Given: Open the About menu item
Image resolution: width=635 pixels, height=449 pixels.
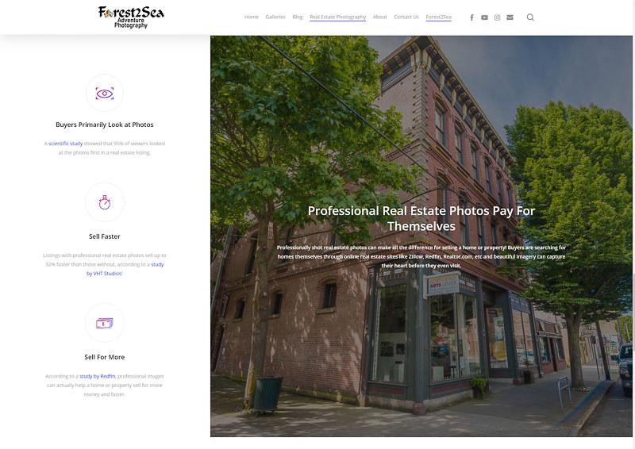Looking at the screenshot, I should 380,17.
